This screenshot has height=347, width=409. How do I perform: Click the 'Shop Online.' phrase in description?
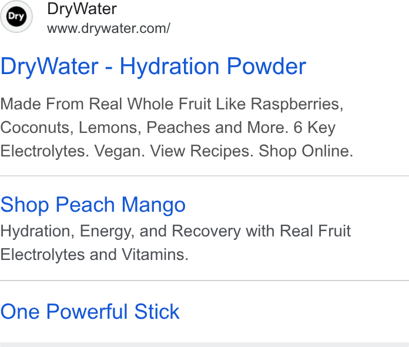click(x=306, y=151)
